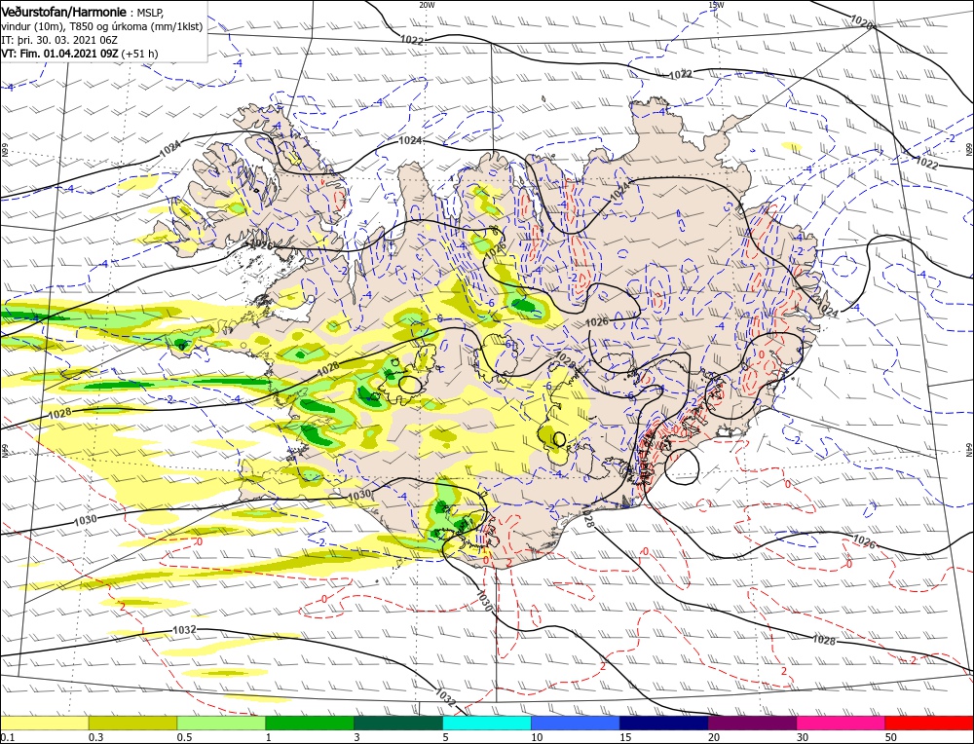
Task: Click the '0.3' legend value
Action: (x=95, y=737)
